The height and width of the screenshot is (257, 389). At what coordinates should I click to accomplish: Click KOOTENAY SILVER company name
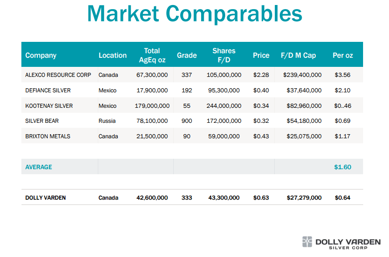click(49, 106)
